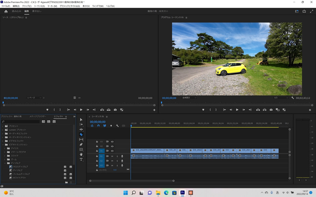Click the Program monitor scrub bar playhead
Viewport: 316px width, 197px height.
[161, 102]
